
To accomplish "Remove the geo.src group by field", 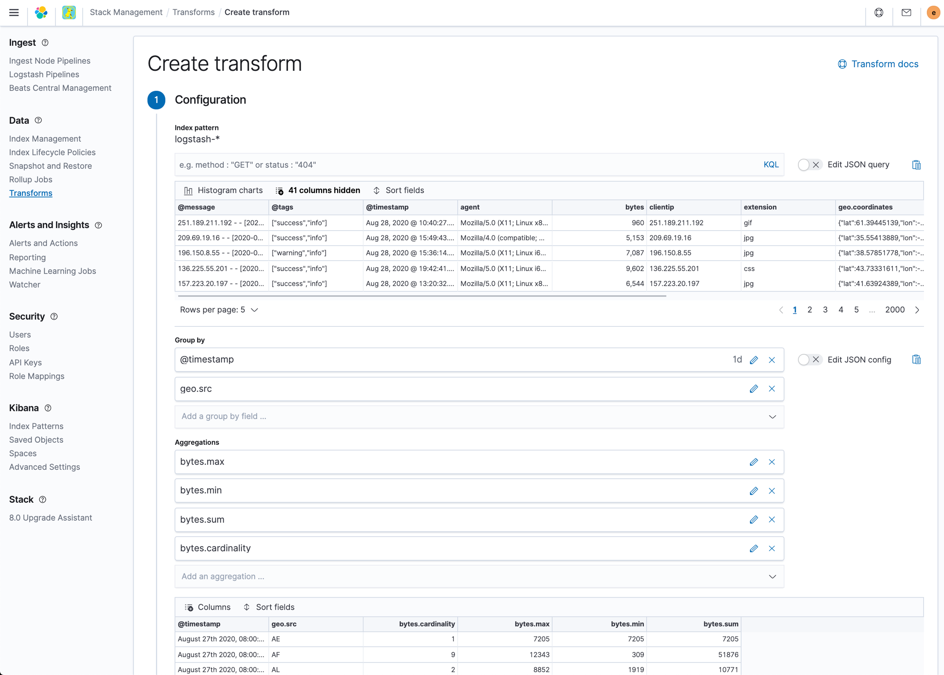I will pyautogui.click(x=772, y=389).
